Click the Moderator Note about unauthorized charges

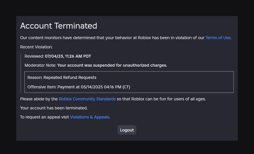click(96, 65)
